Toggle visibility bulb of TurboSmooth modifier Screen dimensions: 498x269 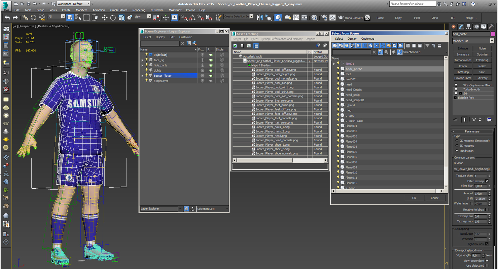[456, 89]
